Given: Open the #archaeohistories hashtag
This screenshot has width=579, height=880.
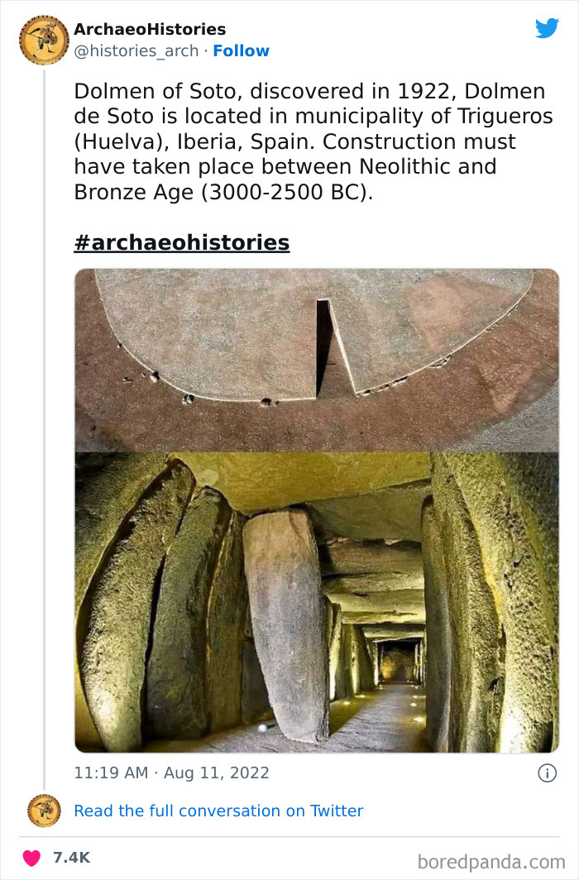Looking at the screenshot, I should [x=182, y=242].
